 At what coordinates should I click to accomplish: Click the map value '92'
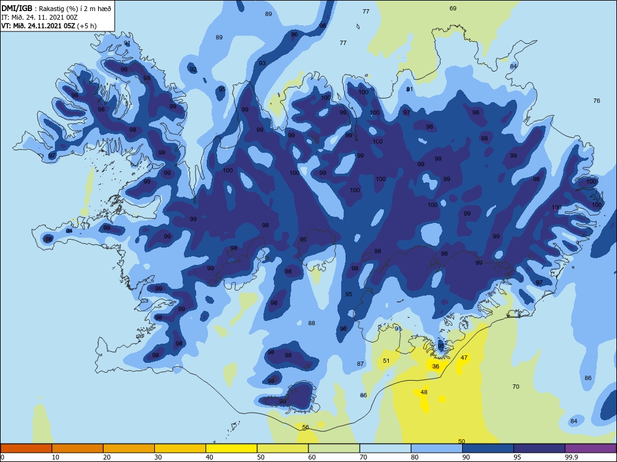click(193, 70)
